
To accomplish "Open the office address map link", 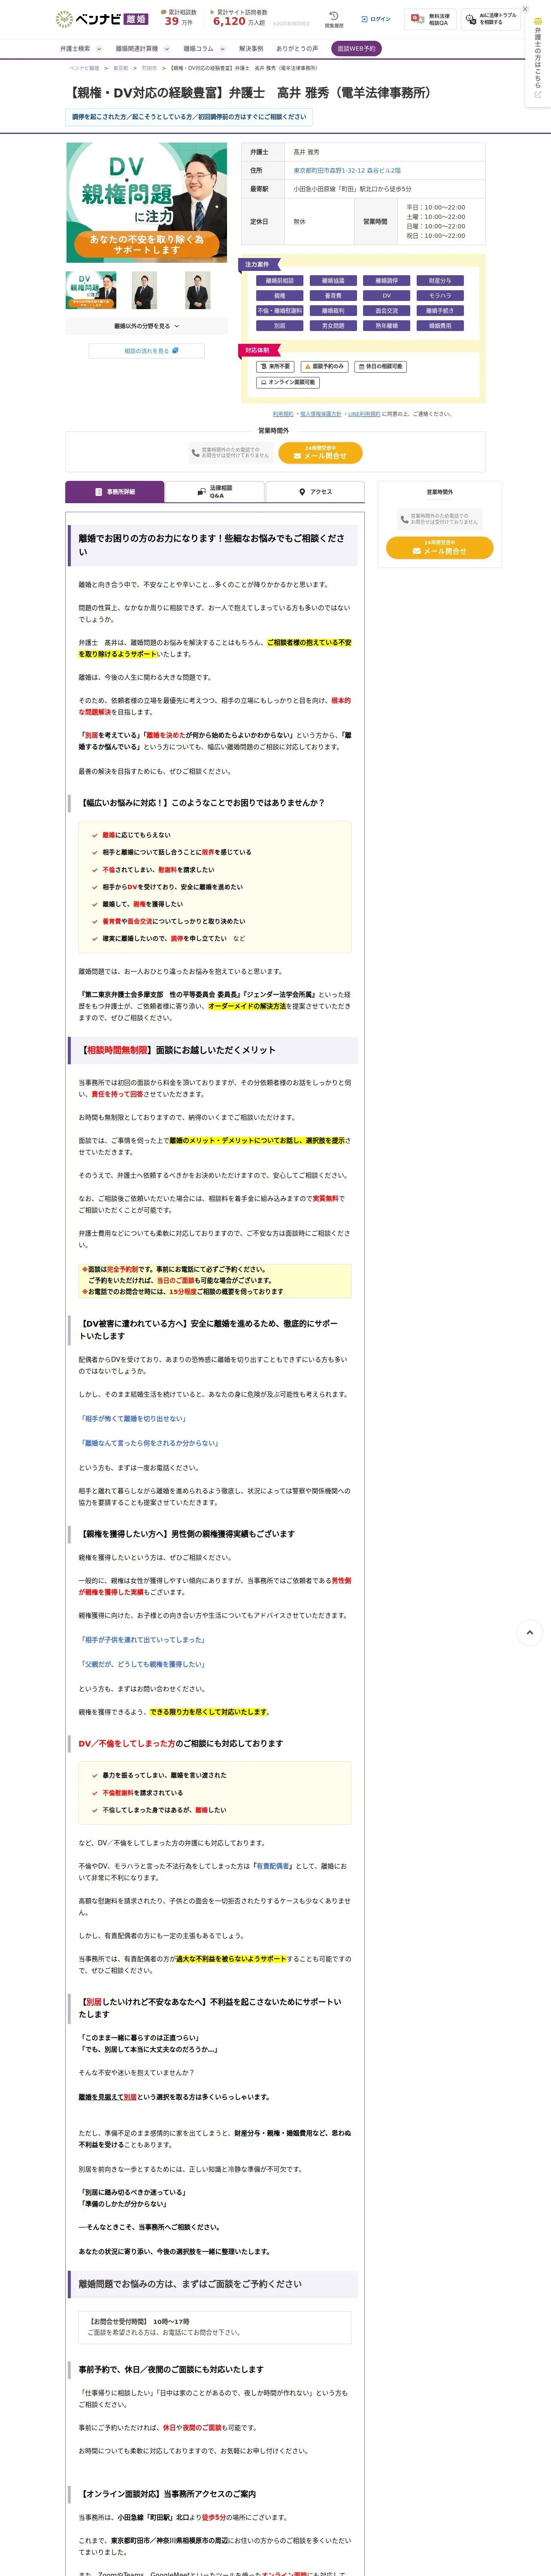I will 347,170.
